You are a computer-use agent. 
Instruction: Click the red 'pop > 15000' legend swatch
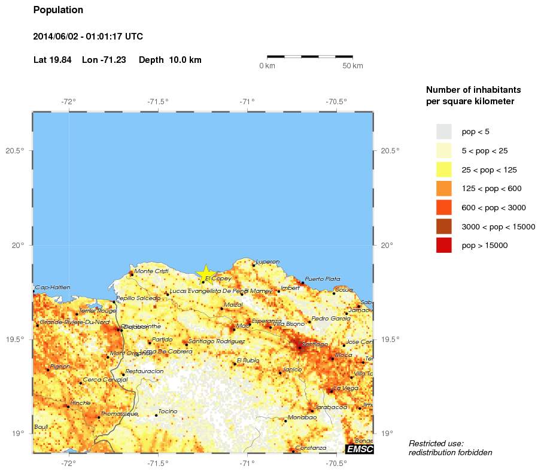point(443,245)
